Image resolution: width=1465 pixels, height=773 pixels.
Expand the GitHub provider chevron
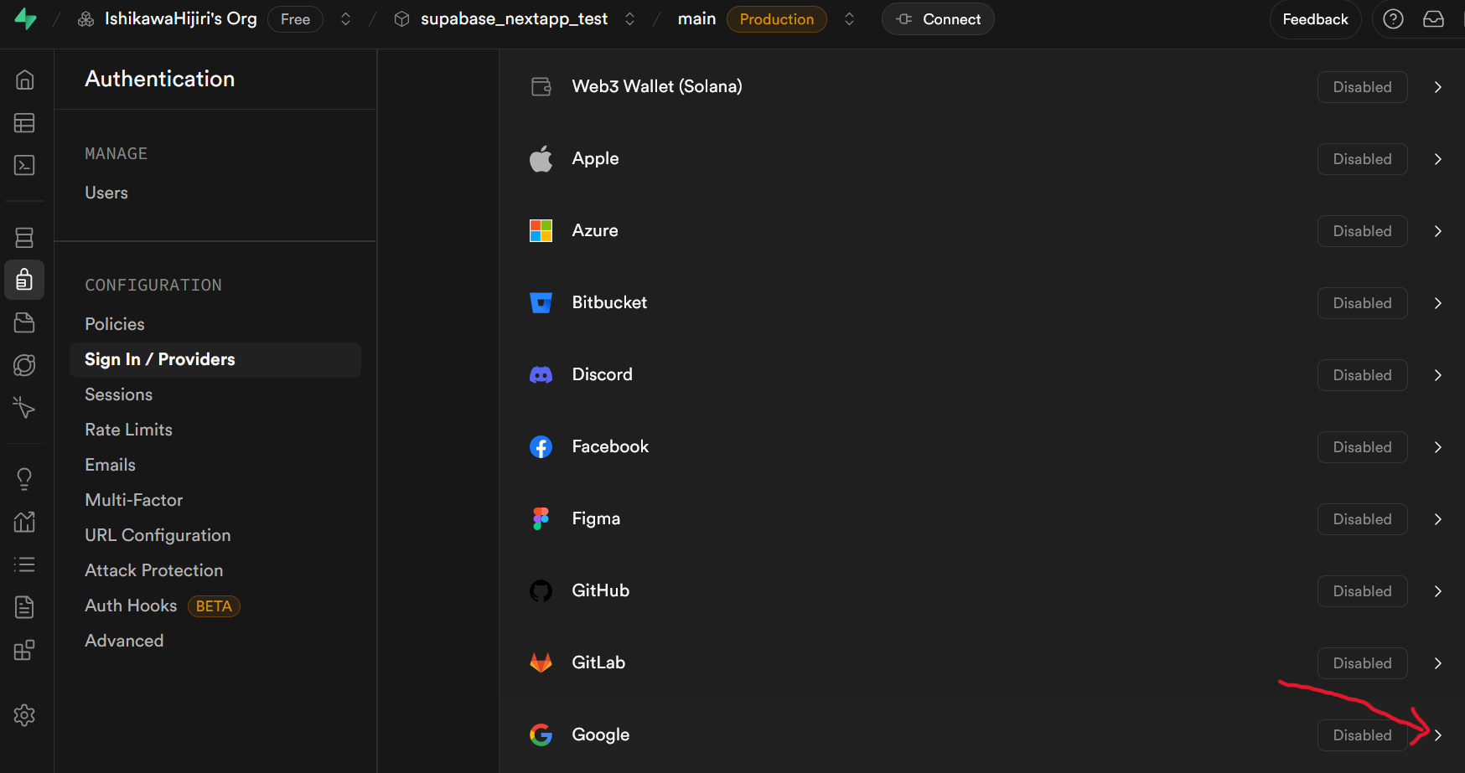click(x=1438, y=591)
